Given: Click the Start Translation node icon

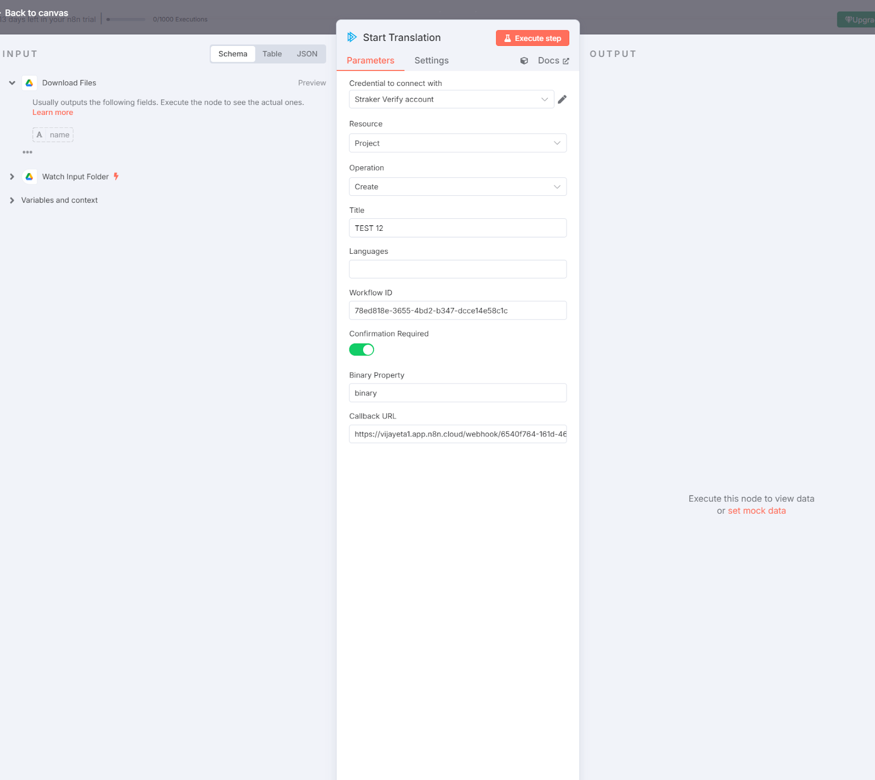Looking at the screenshot, I should coord(352,37).
